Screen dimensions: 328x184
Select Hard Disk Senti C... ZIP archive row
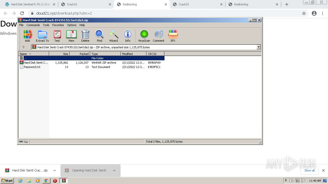point(91,63)
